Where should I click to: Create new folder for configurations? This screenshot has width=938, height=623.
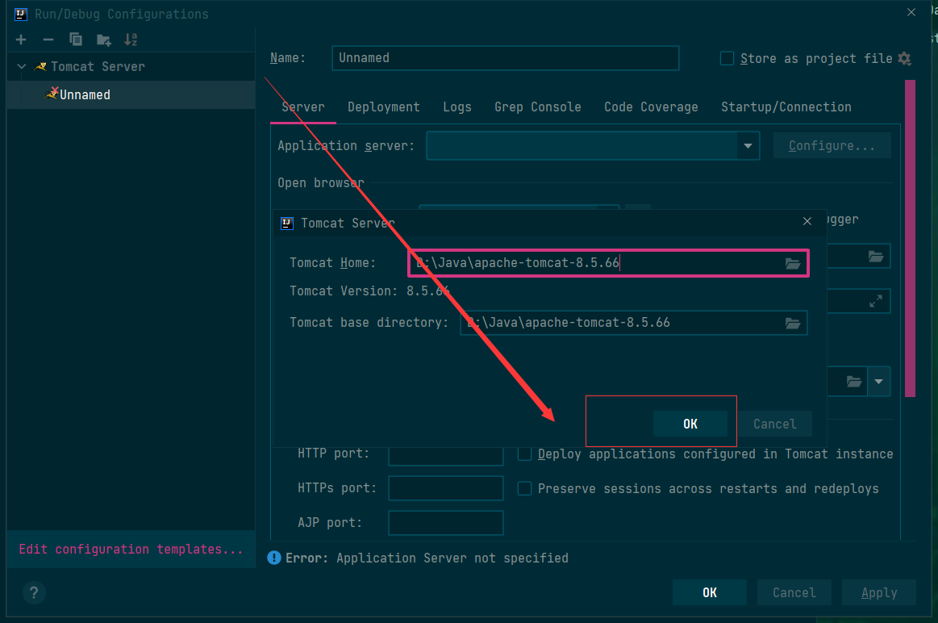(103, 40)
